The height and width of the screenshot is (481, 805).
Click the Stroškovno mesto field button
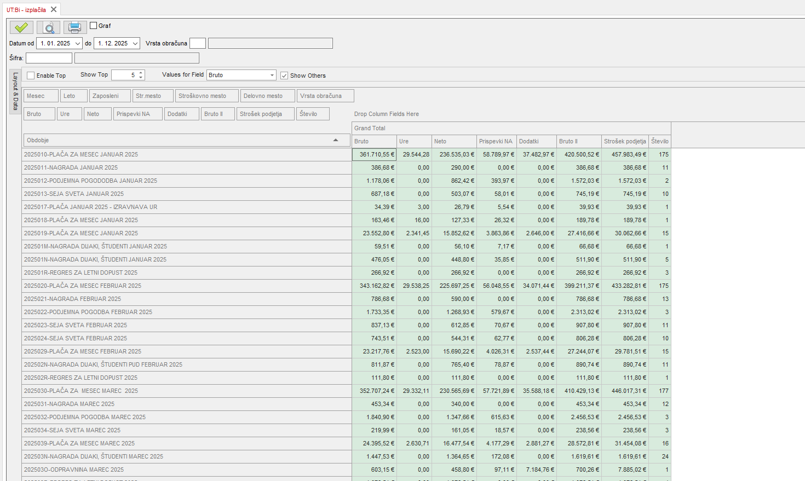[207, 96]
